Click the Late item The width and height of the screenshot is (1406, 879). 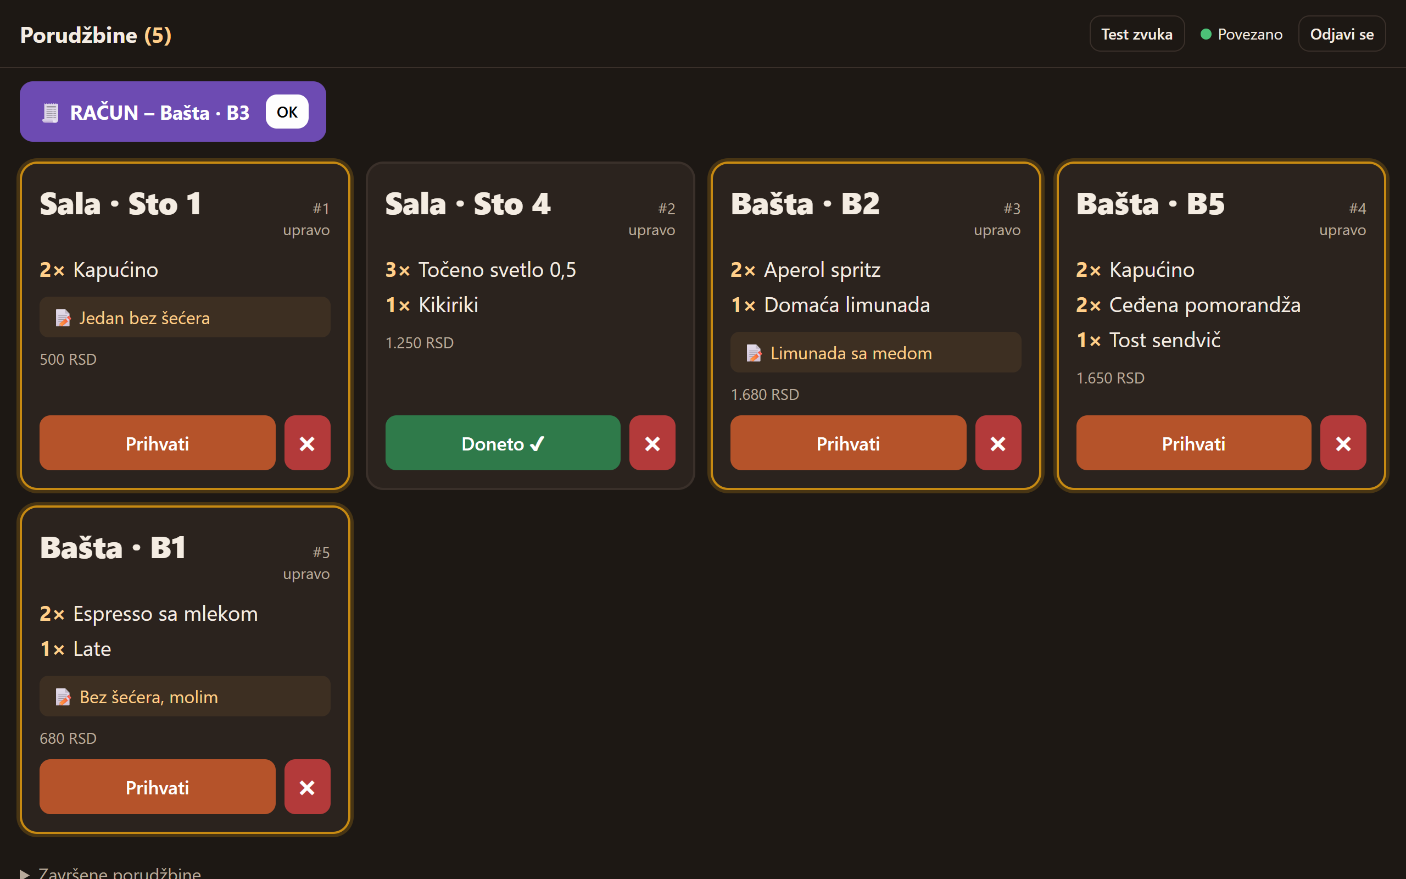[92, 649]
